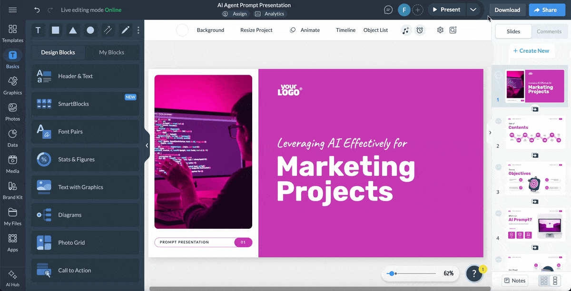571x291 pixels.
Task: Open Photos in the left sidebar
Action: pyautogui.click(x=13, y=112)
